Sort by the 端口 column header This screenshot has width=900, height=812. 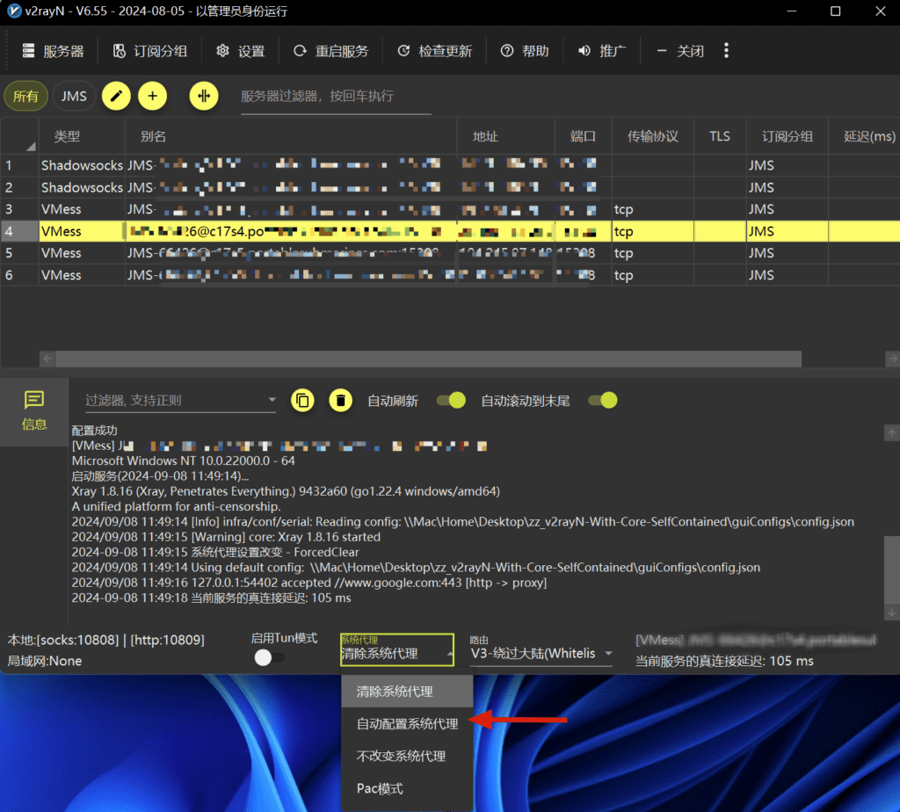pos(583,136)
